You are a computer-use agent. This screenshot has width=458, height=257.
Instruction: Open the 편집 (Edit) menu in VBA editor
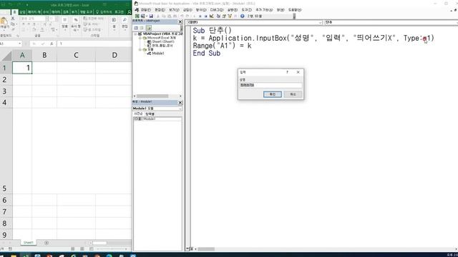(x=160, y=10)
